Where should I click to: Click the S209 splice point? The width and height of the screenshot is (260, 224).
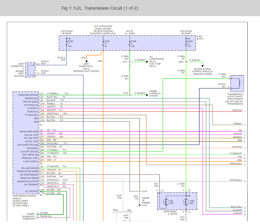coord(187,62)
